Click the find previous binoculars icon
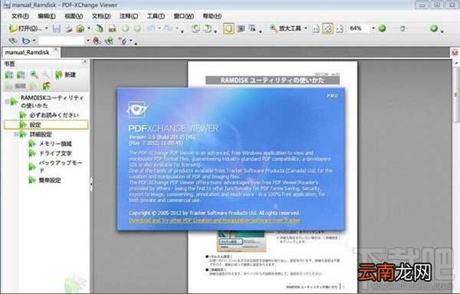 coord(97,41)
